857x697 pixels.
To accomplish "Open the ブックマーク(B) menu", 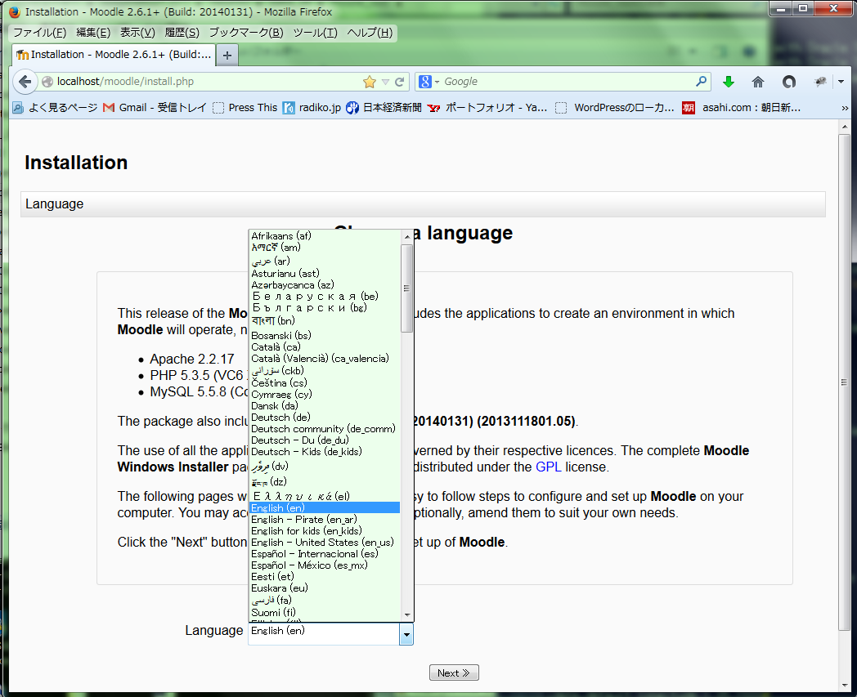I will [x=246, y=33].
